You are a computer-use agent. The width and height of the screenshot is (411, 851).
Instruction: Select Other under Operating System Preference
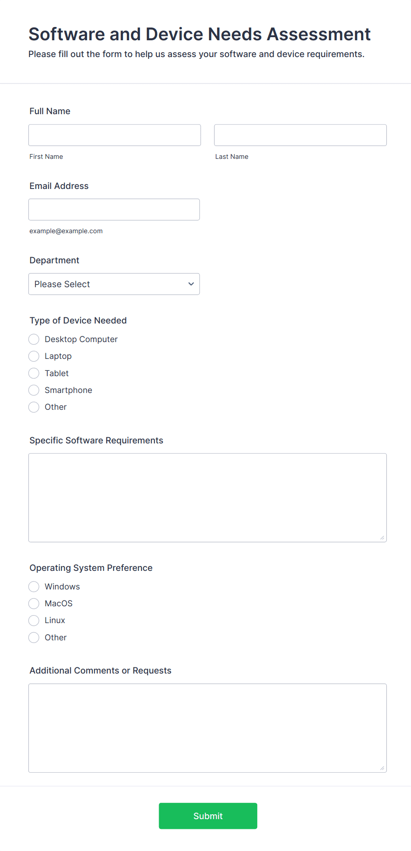(34, 638)
